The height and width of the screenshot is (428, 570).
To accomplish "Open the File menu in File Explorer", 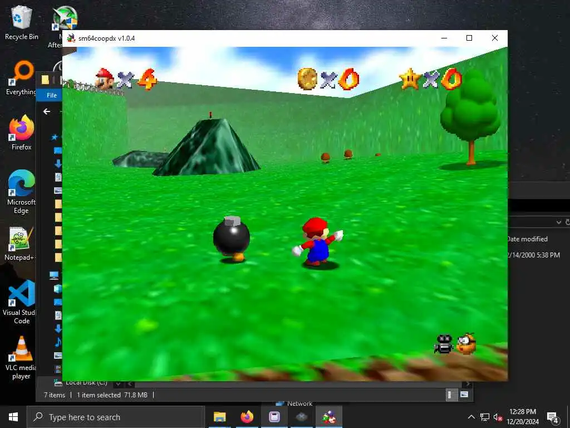I will pyautogui.click(x=52, y=95).
